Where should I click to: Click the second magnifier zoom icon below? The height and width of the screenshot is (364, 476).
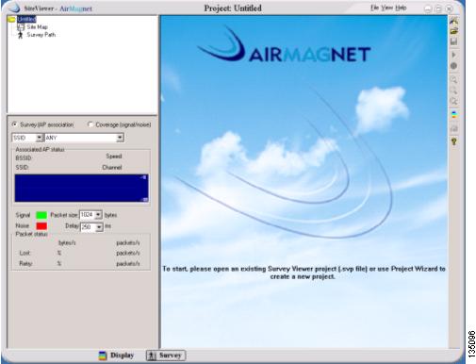pyautogui.click(x=453, y=91)
